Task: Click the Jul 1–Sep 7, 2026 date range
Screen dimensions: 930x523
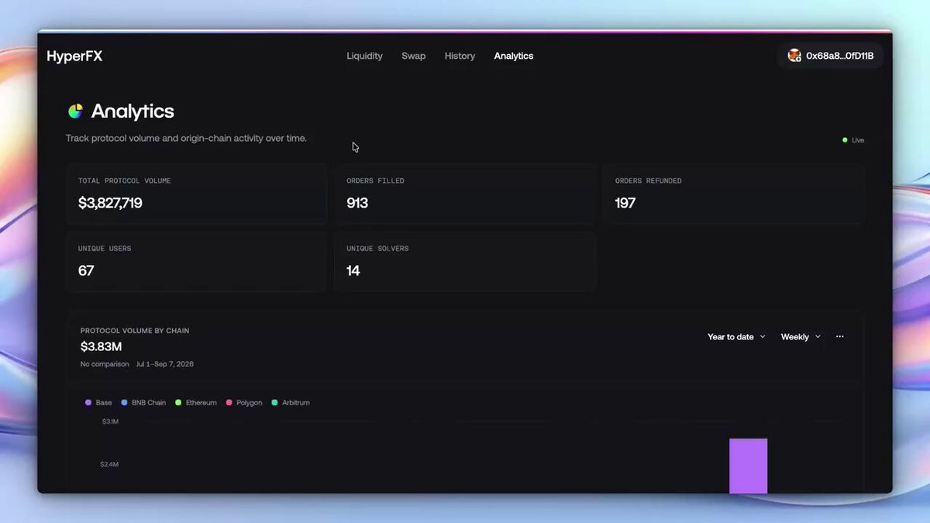Action: (x=164, y=364)
